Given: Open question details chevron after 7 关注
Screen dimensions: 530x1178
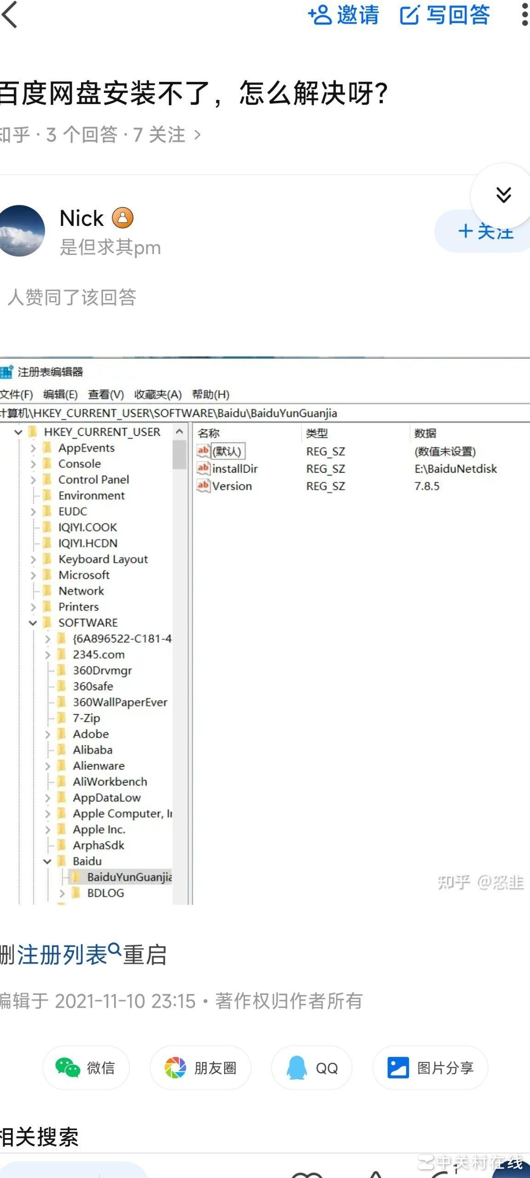Looking at the screenshot, I should click(x=197, y=135).
